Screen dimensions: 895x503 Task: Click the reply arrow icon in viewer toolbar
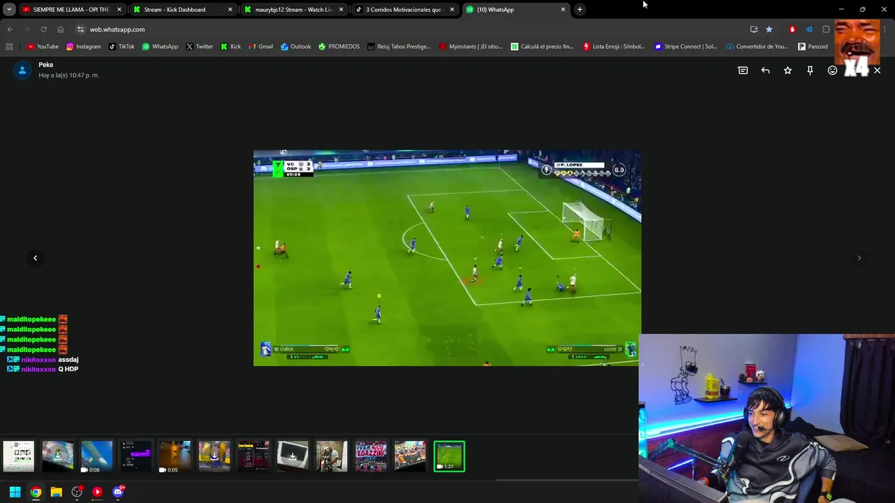click(766, 71)
